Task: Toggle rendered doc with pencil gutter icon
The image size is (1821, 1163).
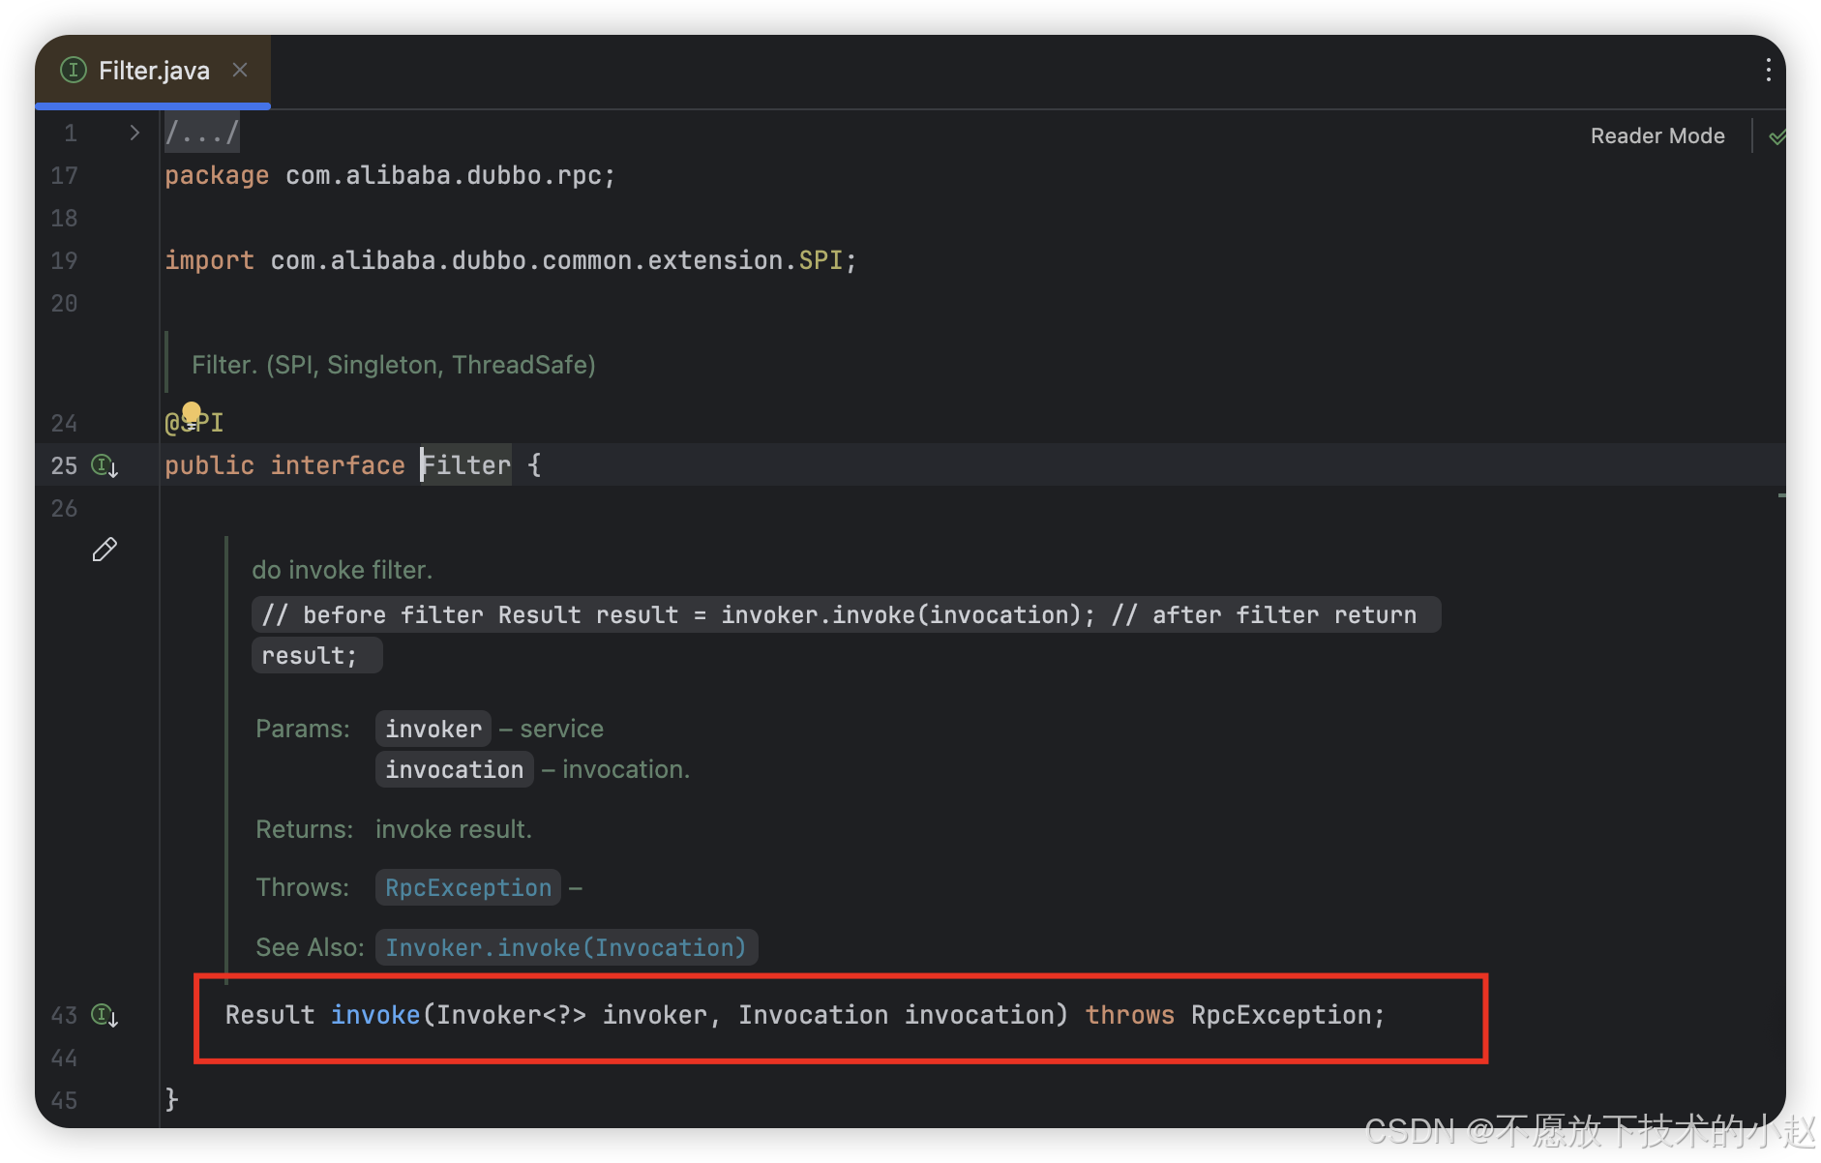Action: pos(104,550)
